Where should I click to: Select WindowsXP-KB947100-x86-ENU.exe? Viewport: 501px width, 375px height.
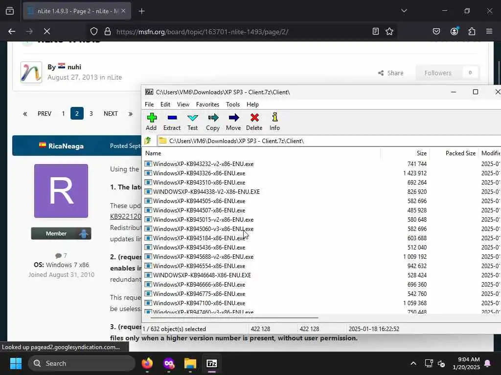point(199,303)
